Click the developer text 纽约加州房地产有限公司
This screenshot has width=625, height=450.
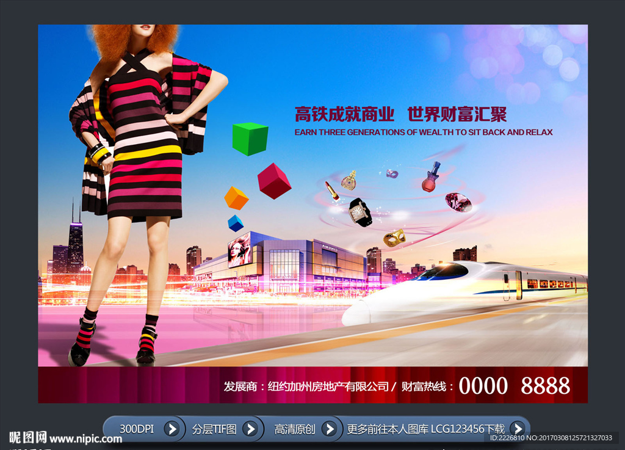[x=328, y=386]
